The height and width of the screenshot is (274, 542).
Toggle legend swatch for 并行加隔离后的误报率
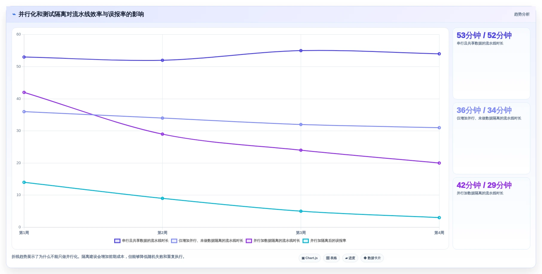click(306, 241)
